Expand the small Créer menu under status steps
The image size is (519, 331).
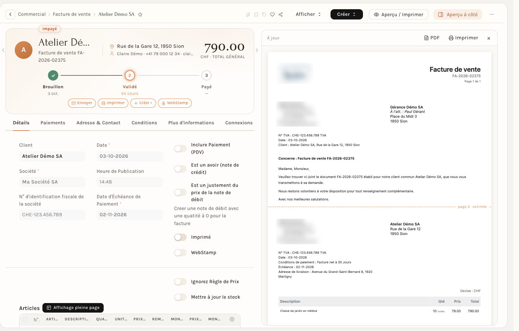pos(143,103)
